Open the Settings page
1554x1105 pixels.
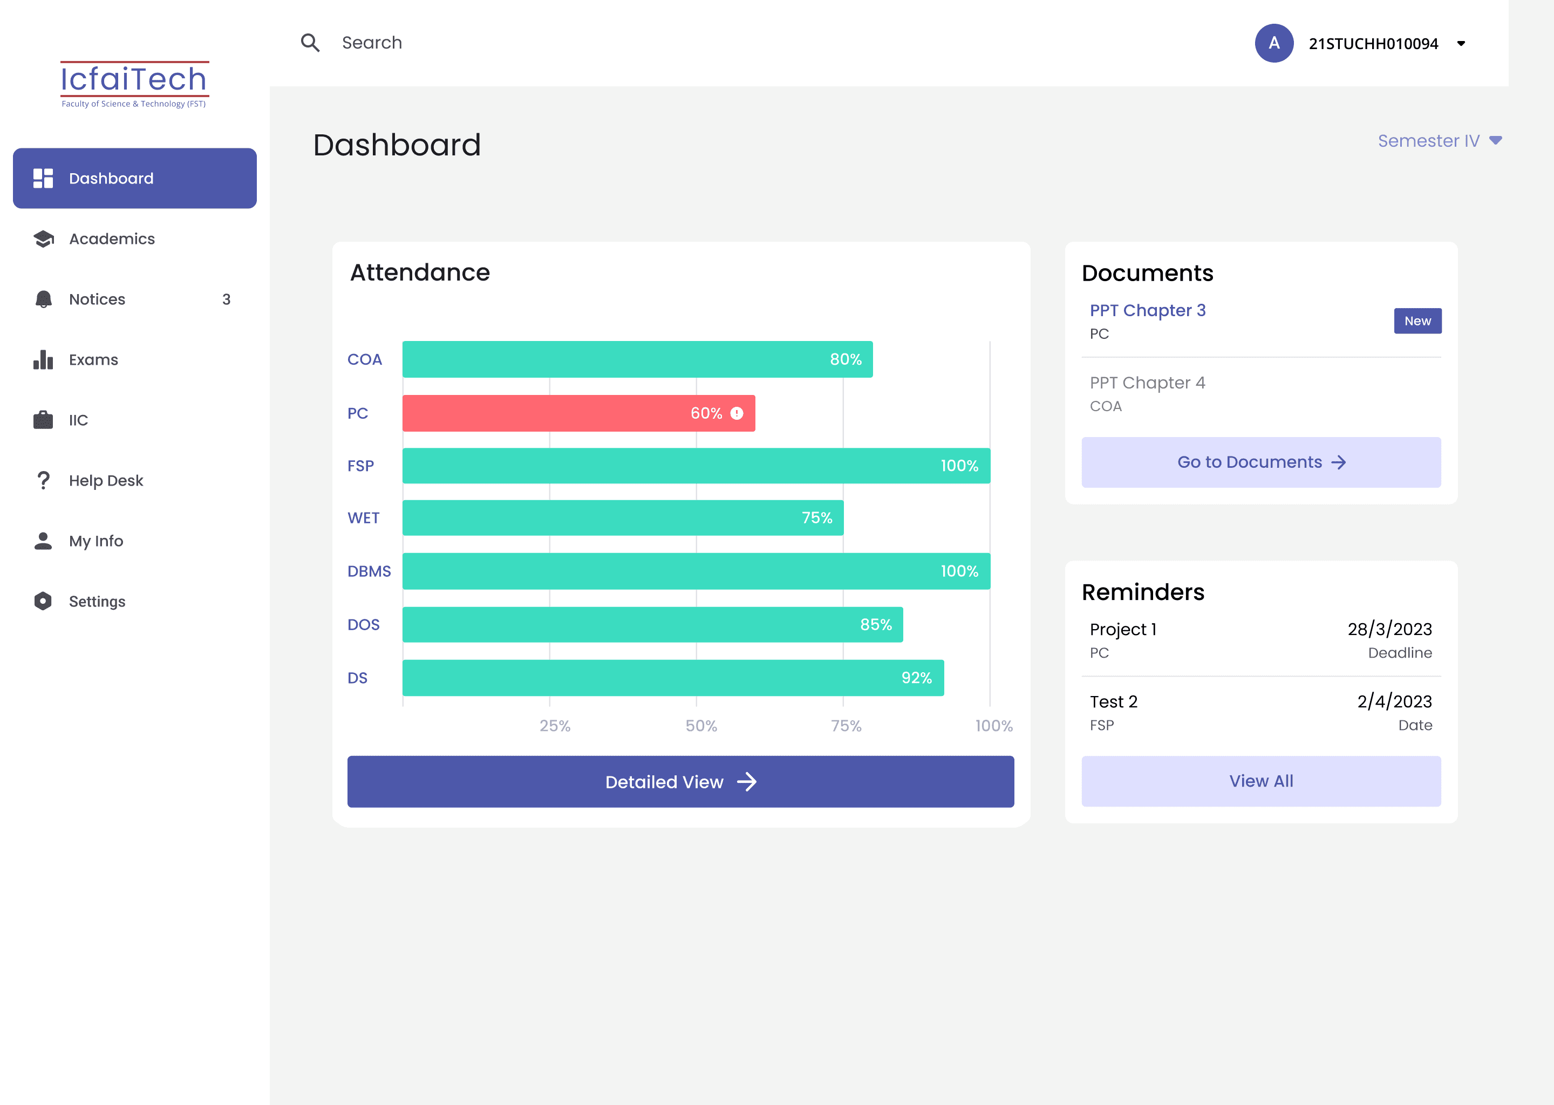[x=135, y=601]
